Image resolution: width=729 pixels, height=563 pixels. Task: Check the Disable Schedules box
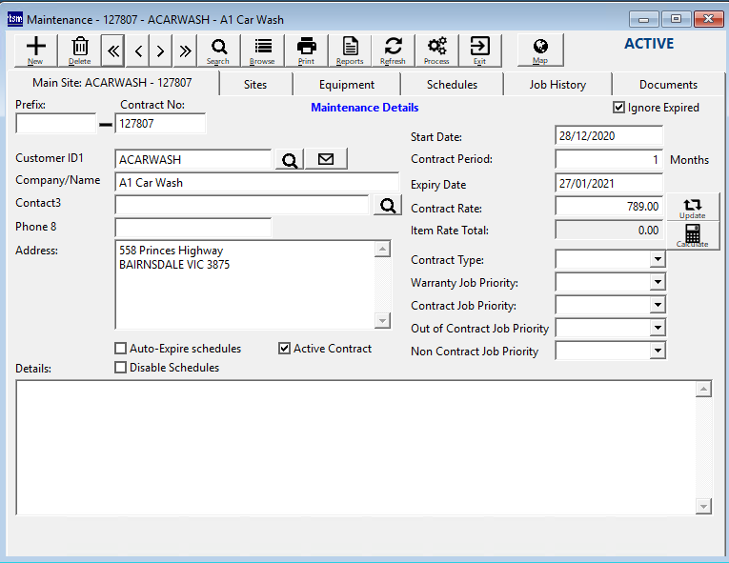coord(121,368)
